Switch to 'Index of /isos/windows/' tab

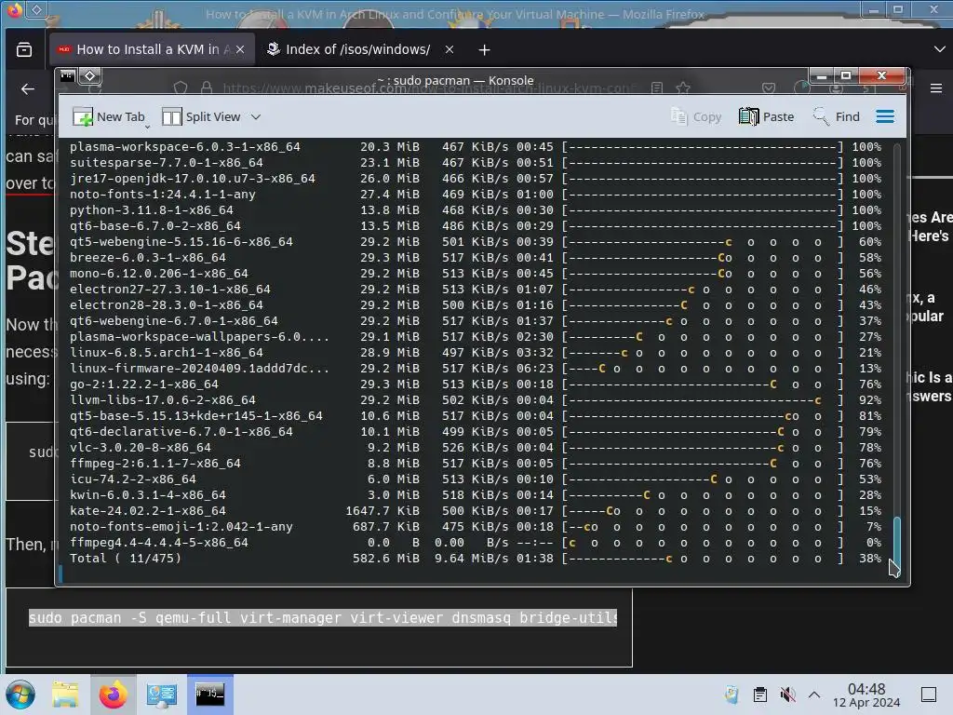[x=358, y=50]
